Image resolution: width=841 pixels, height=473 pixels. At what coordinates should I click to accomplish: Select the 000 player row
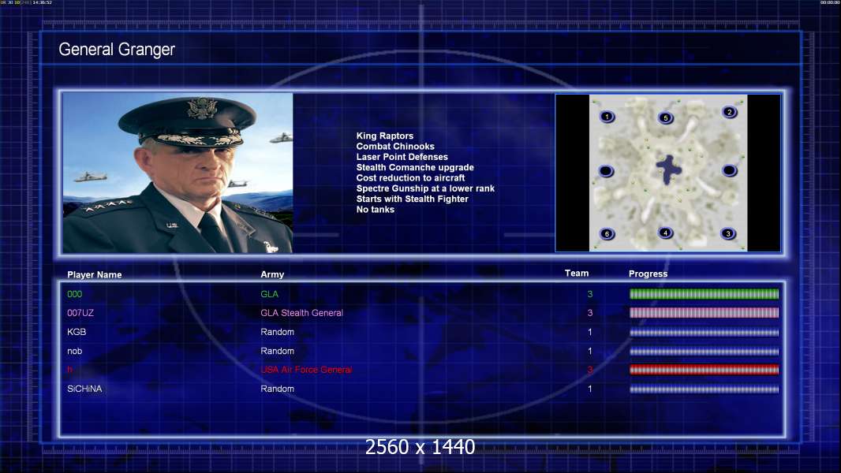pos(422,293)
